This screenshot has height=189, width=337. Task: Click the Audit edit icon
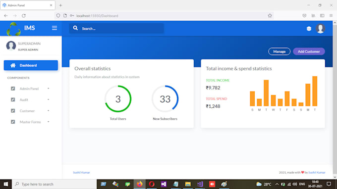(x=13, y=99)
